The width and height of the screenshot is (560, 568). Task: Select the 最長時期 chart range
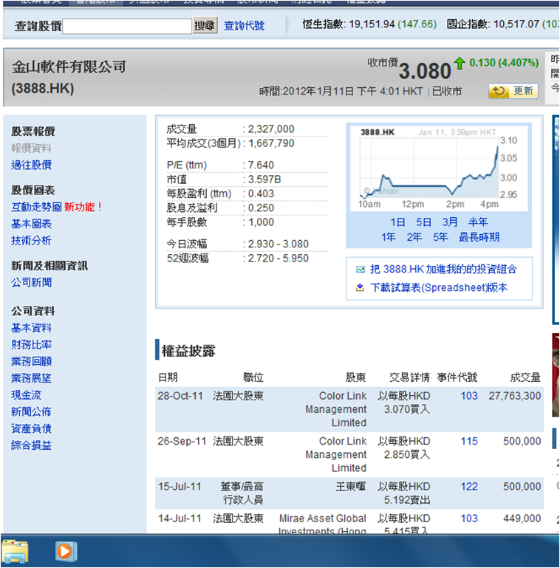[479, 237]
